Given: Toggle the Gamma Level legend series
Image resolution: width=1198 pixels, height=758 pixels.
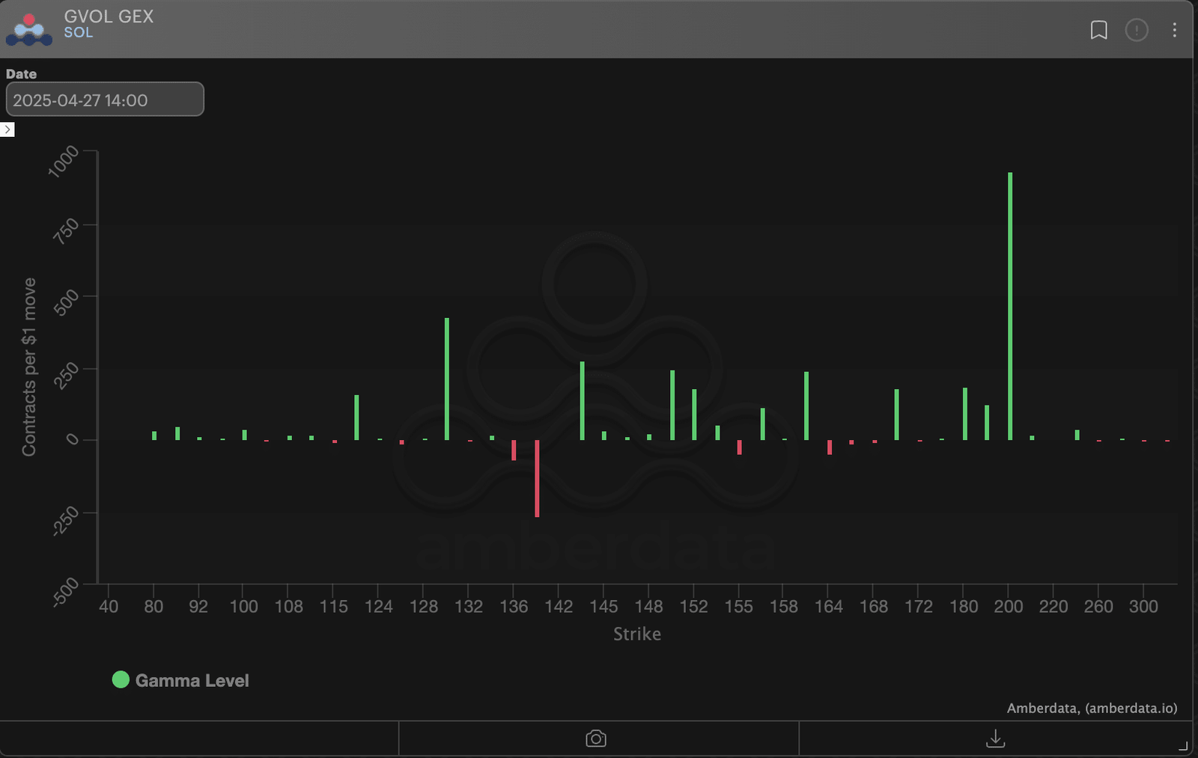Looking at the screenshot, I should coord(180,680).
